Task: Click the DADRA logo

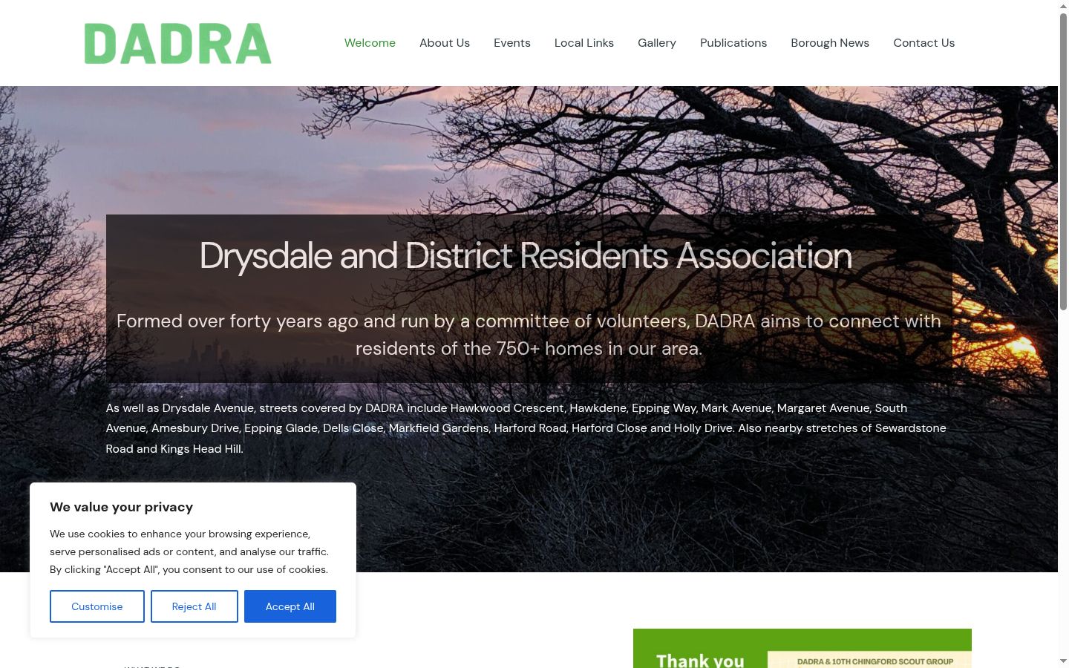Action: (177, 43)
